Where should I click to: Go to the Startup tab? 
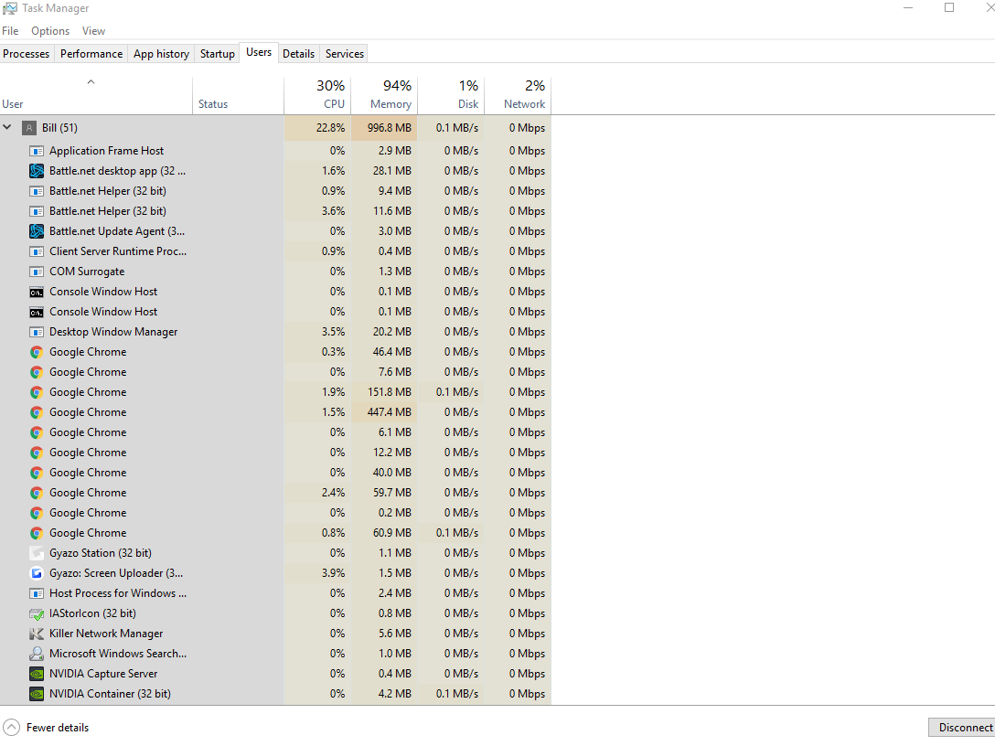pyautogui.click(x=217, y=54)
